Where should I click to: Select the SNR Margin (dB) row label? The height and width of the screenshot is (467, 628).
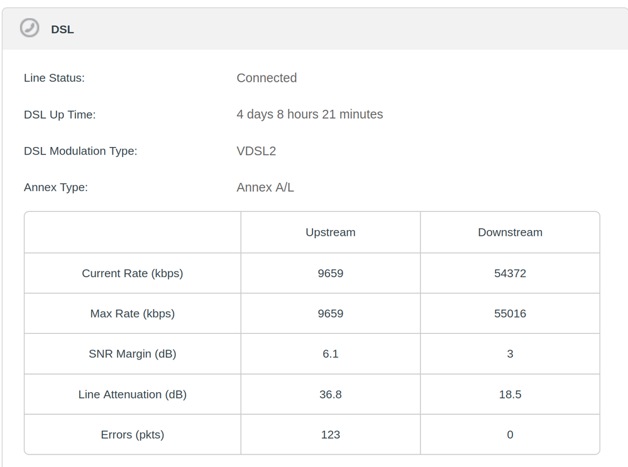tap(132, 354)
